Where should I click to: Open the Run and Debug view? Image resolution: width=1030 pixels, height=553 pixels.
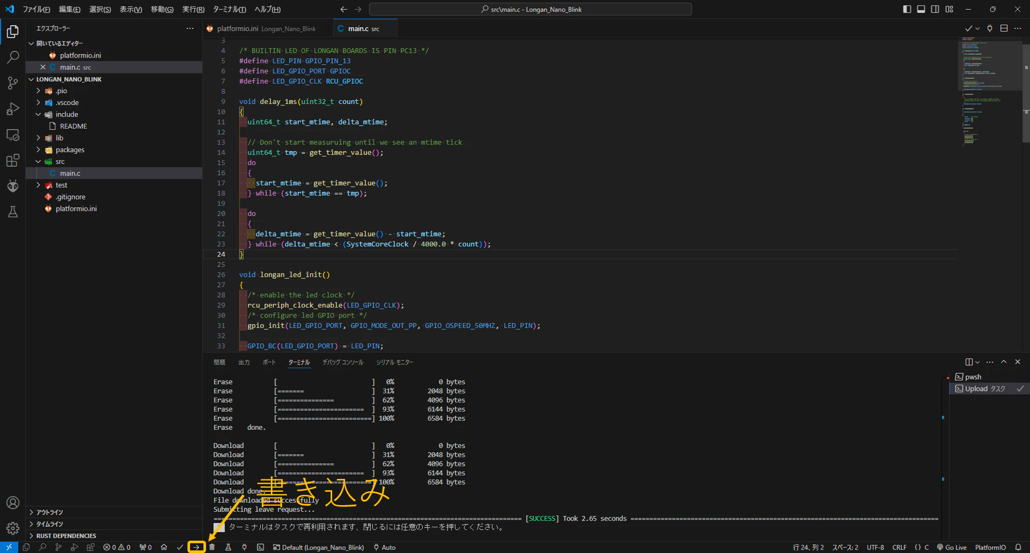[13, 109]
